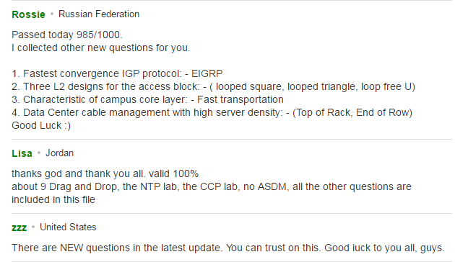Image resolution: width=455 pixels, height=262 pixels.
Task: Click the EIGRP fastest convergence line
Action: click(x=117, y=73)
